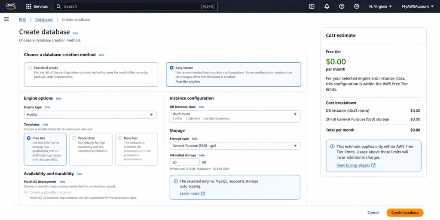Open the Engine type MySQL dropdown
The width and height of the screenshot is (440, 220).
tap(90, 115)
